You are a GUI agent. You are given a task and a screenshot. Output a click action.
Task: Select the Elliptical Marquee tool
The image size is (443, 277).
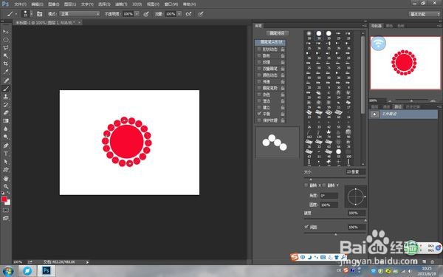point(6,40)
